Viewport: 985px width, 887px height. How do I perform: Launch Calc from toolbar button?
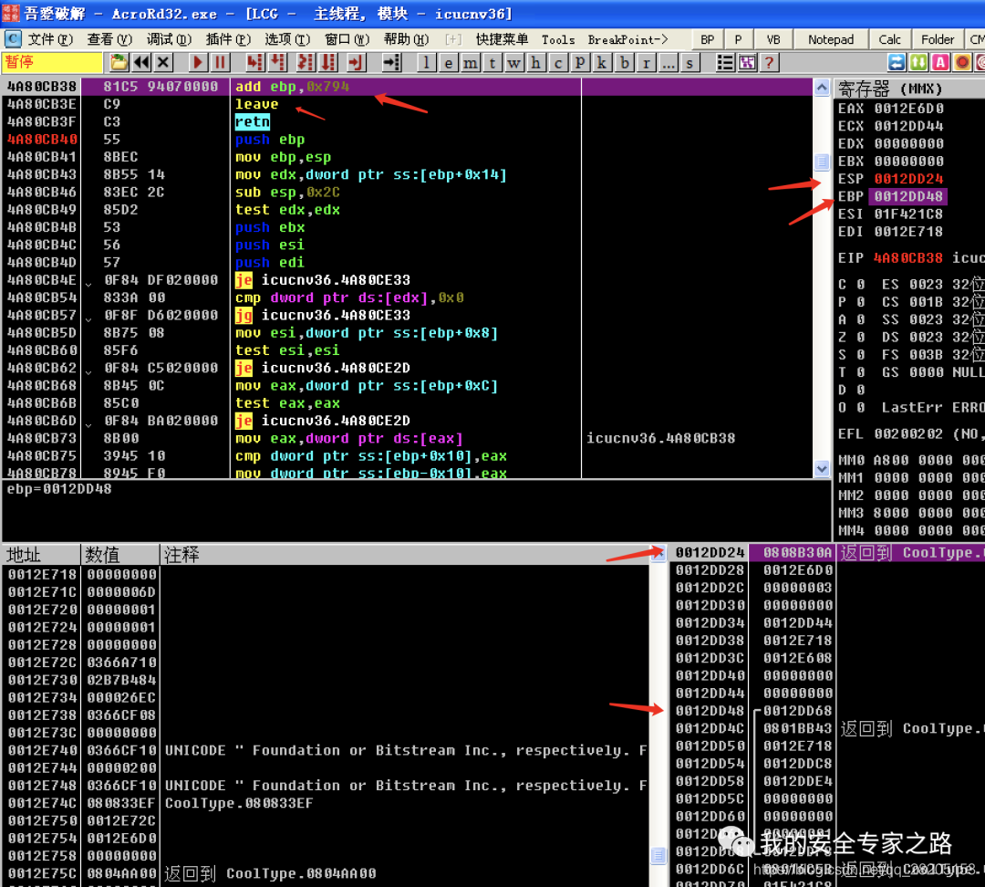tap(889, 39)
